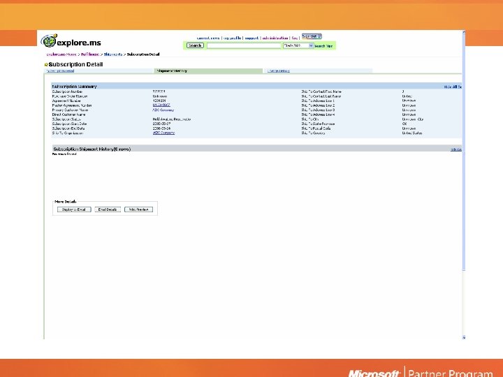Click into the search text field

[244, 45]
